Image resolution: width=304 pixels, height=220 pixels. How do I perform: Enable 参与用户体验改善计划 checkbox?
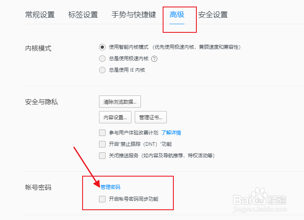tap(102, 133)
